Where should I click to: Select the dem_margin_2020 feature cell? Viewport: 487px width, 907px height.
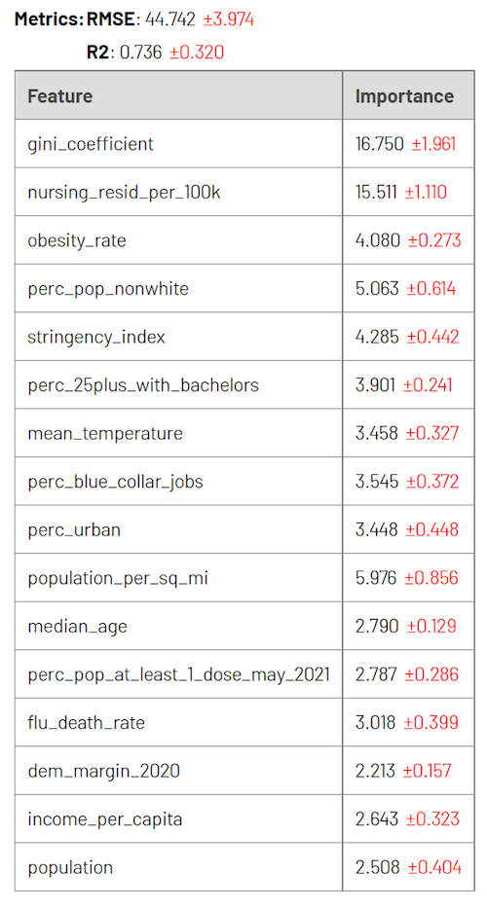click(x=179, y=771)
